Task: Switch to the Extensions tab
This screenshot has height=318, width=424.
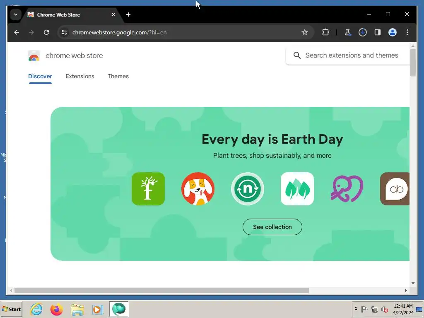Action: coord(80,76)
